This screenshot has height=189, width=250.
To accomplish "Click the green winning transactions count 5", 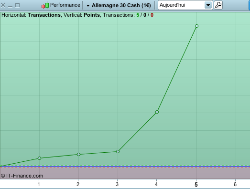I will tap(138, 15).
